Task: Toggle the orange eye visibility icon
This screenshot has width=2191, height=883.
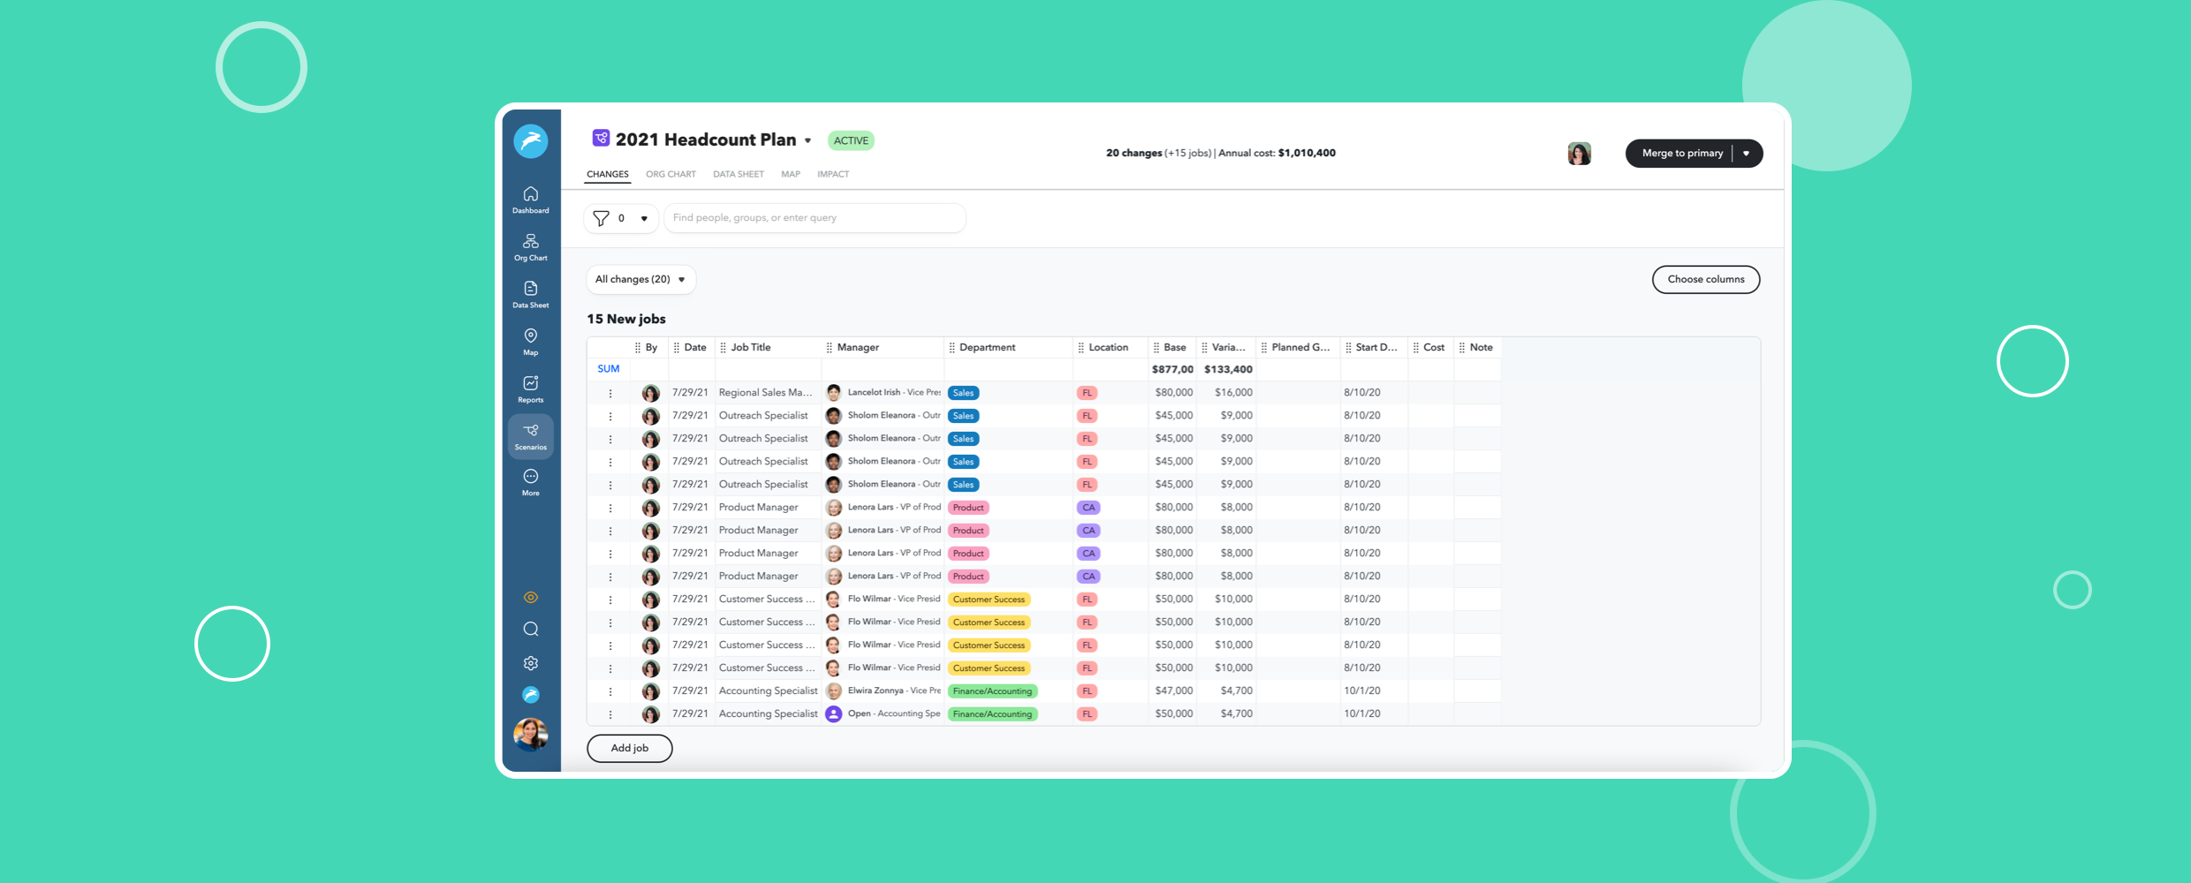Action: (x=530, y=598)
